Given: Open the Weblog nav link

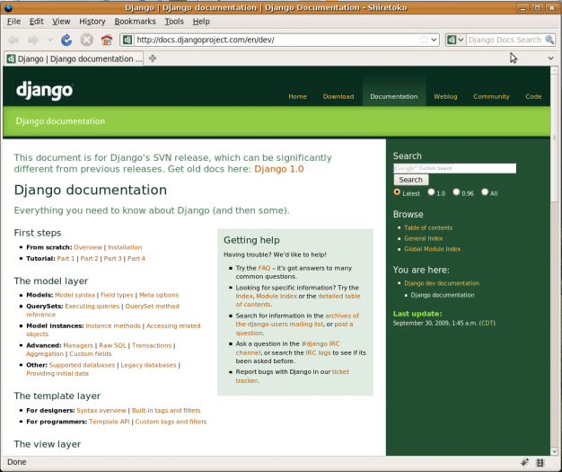Looking at the screenshot, I should tap(445, 96).
